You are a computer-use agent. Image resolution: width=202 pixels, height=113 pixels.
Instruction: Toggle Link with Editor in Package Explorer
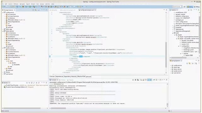pos(36,10)
